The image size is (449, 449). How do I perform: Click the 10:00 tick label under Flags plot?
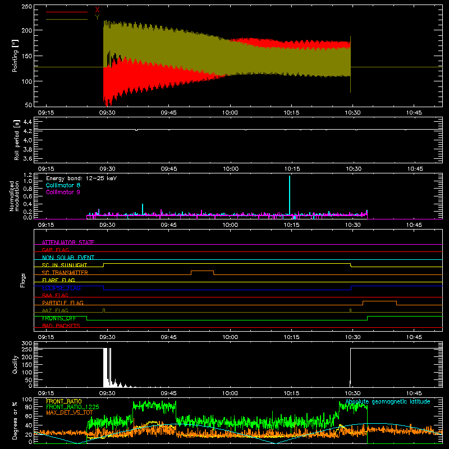[230, 337]
